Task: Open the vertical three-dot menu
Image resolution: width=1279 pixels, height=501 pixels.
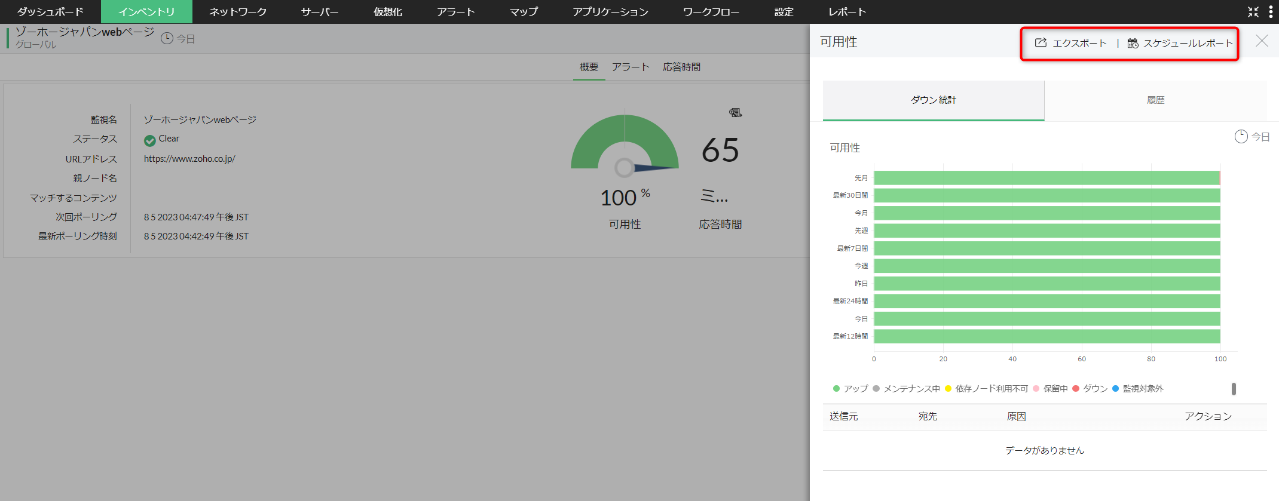Action: point(1271,12)
